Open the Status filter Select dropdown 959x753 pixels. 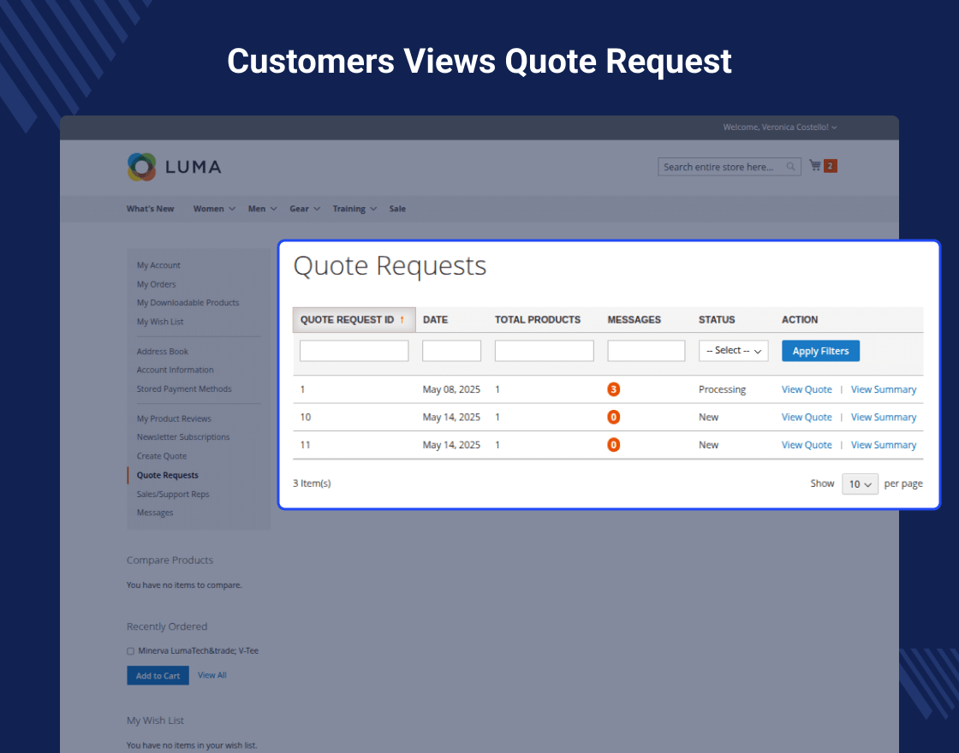pos(734,351)
